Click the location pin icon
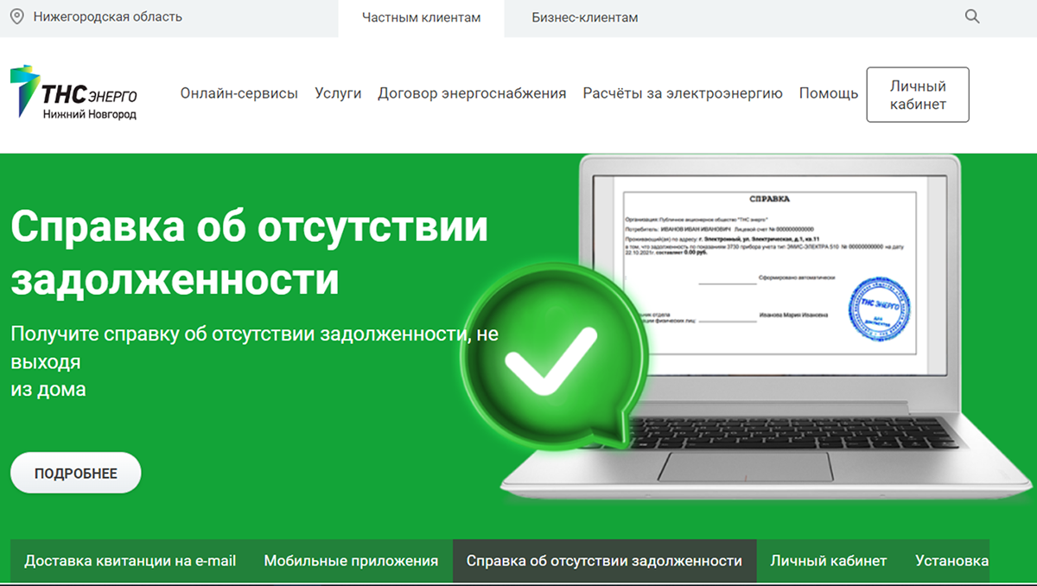This screenshot has width=1037, height=586. point(16,16)
